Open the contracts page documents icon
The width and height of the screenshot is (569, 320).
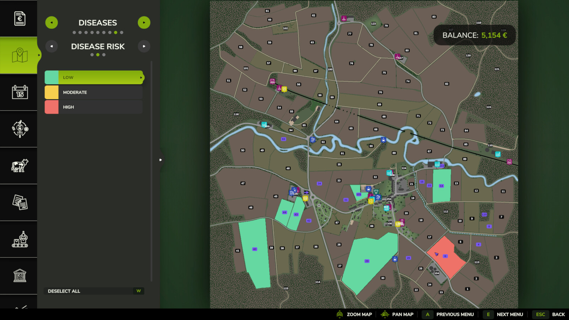pyautogui.click(x=20, y=202)
